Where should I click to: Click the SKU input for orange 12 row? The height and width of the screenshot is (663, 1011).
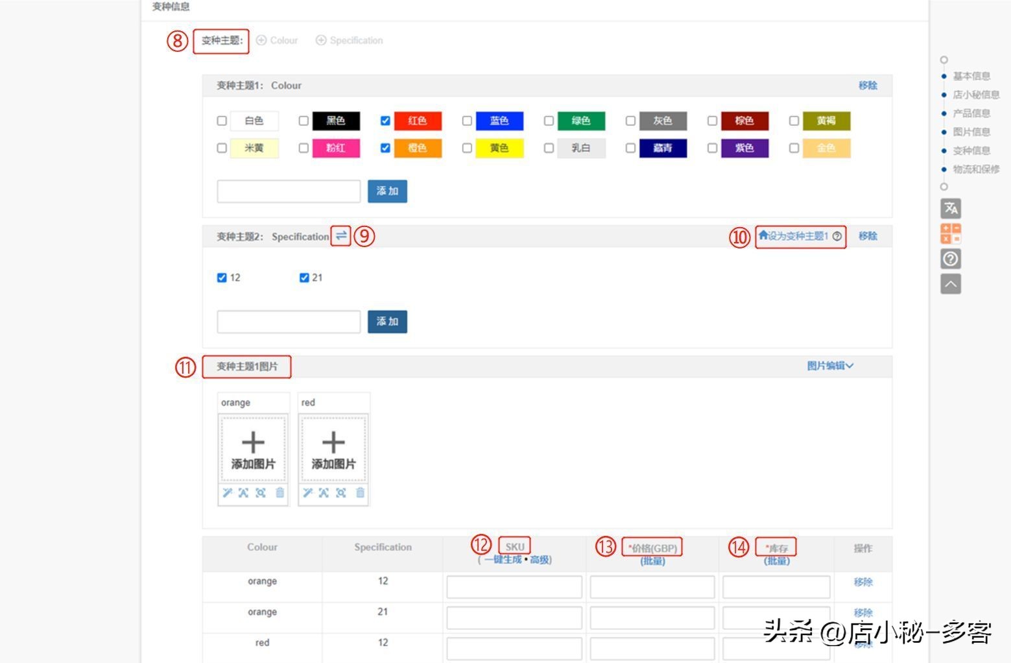point(514,587)
